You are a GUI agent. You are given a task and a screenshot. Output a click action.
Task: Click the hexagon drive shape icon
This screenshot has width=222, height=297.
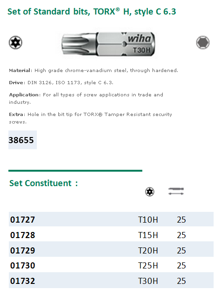[x=203, y=43]
